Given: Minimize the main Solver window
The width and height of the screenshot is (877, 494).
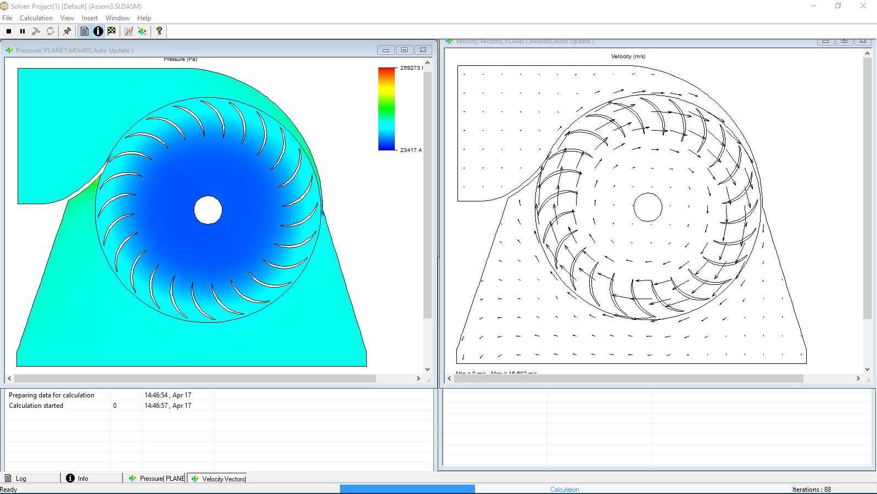Looking at the screenshot, I should coord(813,6).
